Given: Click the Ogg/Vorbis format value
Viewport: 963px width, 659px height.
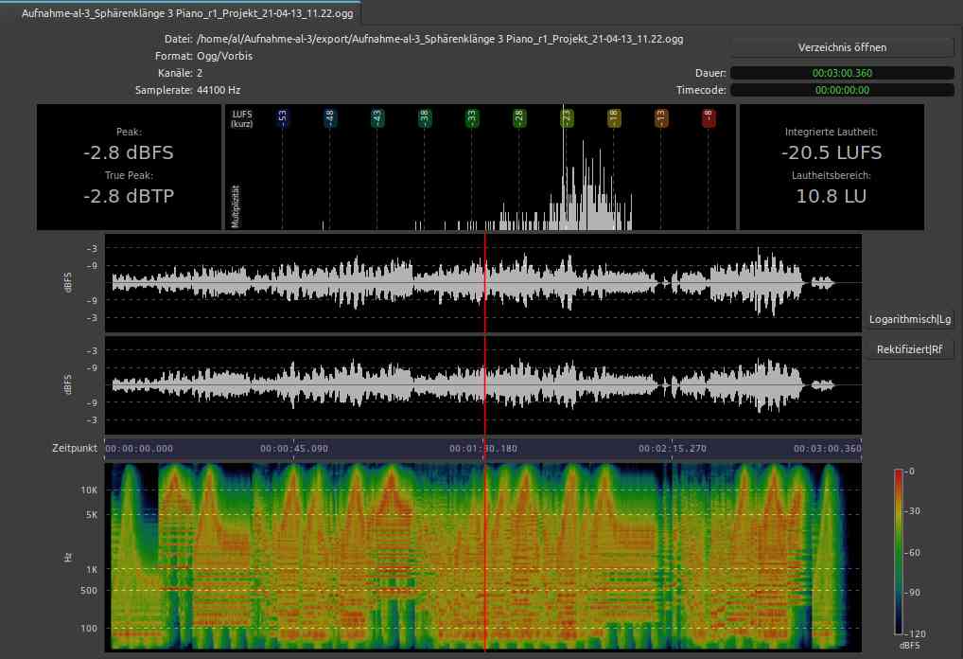Looking at the screenshot, I should (225, 56).
